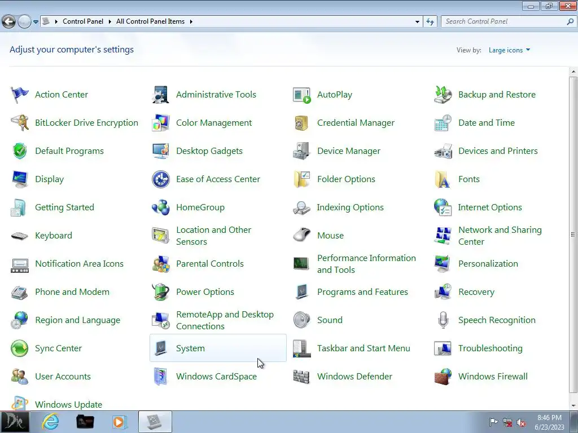This screenshot has height=433, width=578.
Task: Open the Region and Language link
Action: (x=77, y=320)
